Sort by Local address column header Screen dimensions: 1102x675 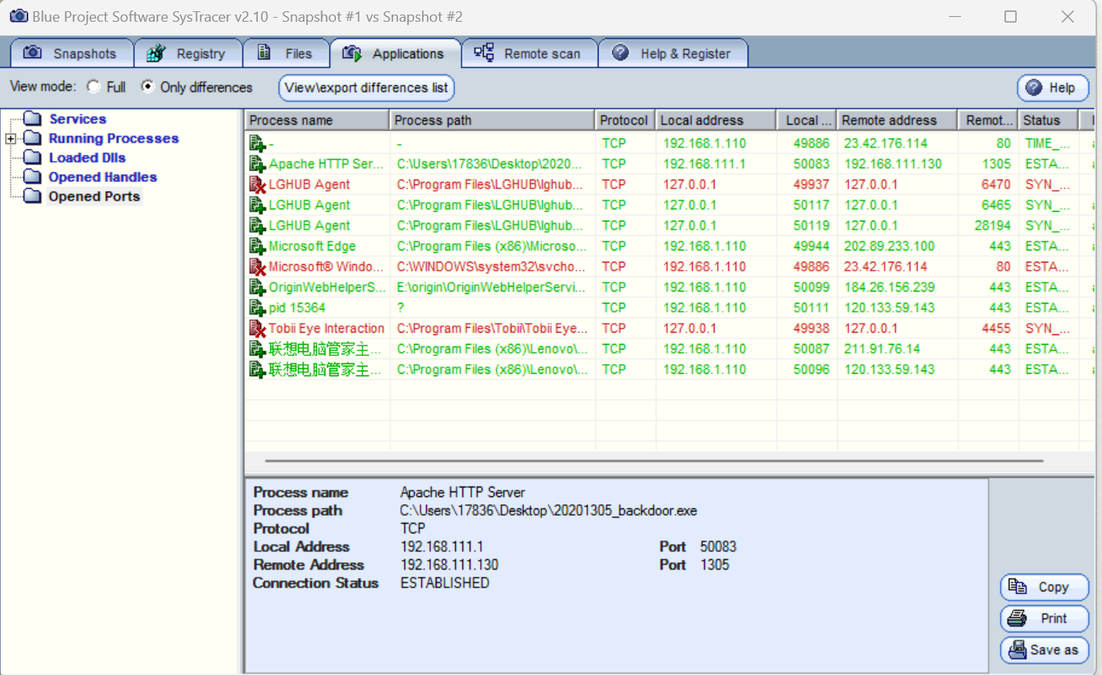716,120
